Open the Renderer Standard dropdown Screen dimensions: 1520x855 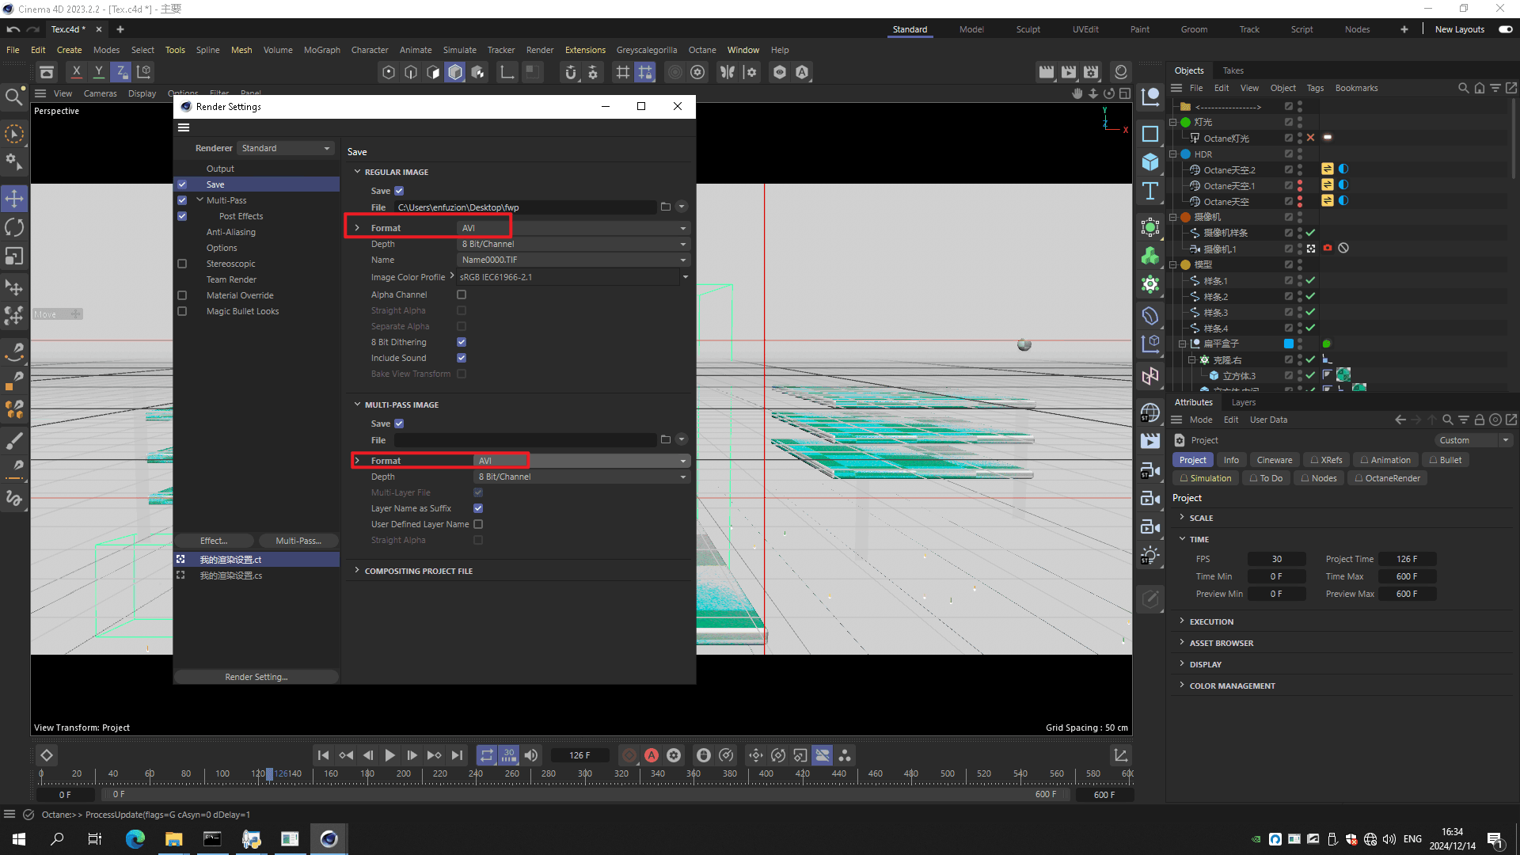point(285,148)
